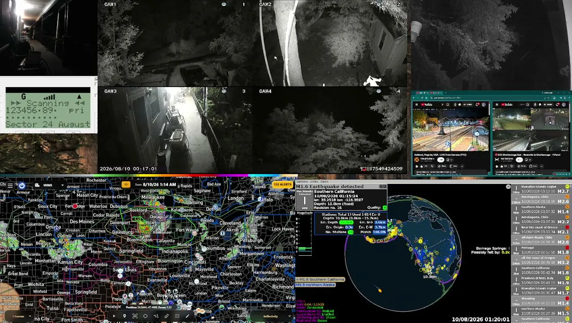
Task: Click the orange quake marker near Hawaii
Action: 380,291
